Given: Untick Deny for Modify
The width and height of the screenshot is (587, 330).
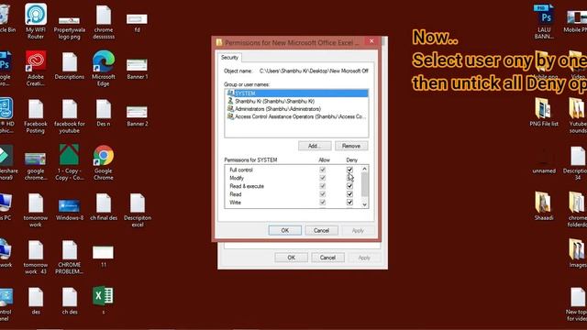Looking at the screenshot, I should pos(349,178).
